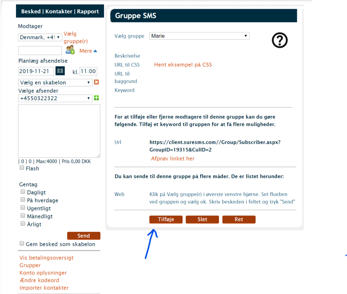The width and height of the screenshot is (347, 294).
Task: Open the calendar date picker icon
Action: (60, 71)
